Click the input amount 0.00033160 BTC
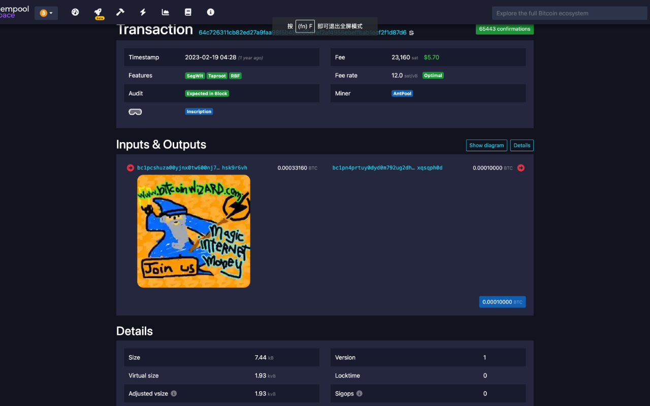The height and width of the screenshot is (406, 650). tap(297, 168)
